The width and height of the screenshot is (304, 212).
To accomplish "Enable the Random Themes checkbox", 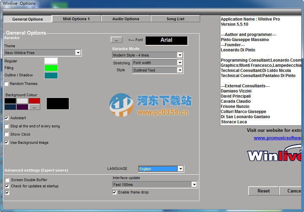I will [6, 84].
